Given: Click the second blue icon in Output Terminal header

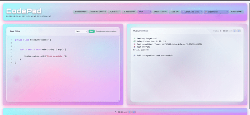Looking at the screenshot, I should [x=239, y=31].
